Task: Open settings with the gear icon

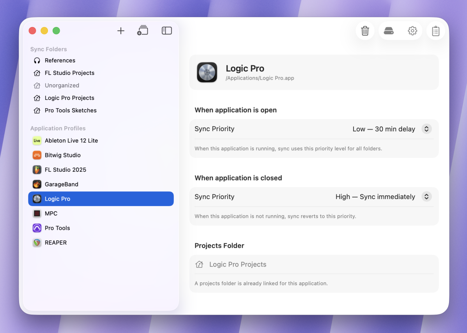Action: [x=412, y=31]
